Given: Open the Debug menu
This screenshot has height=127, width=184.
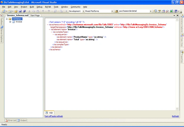Looking at the screenshot, I should pos(40,7).
